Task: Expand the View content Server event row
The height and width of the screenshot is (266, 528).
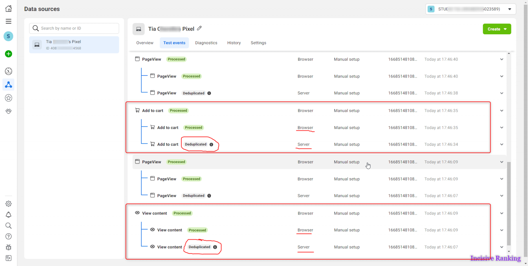Action: click(502, 247)
